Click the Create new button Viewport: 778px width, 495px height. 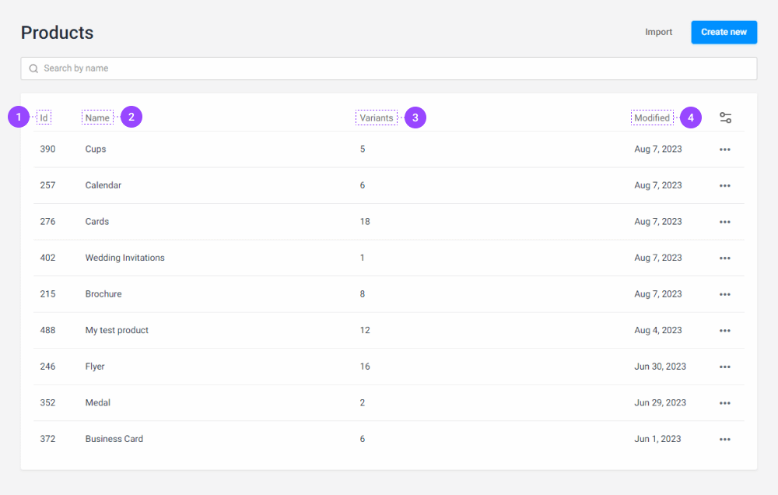click(724, 32)
